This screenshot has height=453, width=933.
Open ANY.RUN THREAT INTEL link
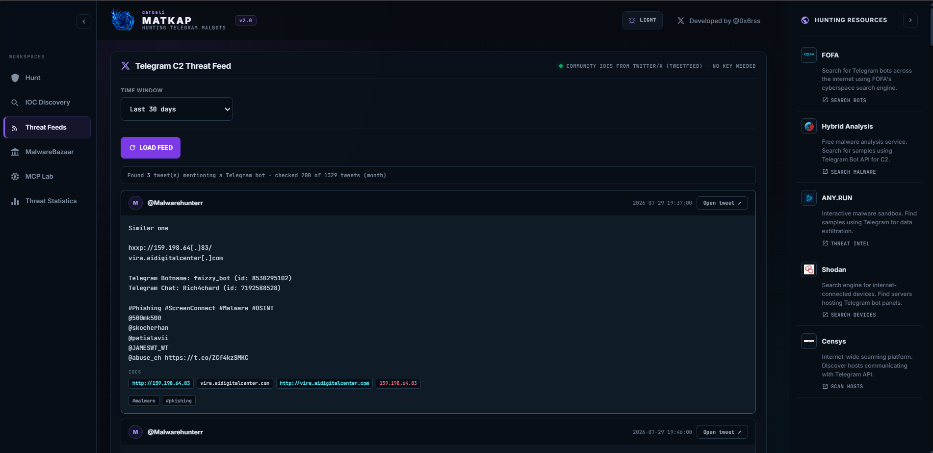click(846, 243)
